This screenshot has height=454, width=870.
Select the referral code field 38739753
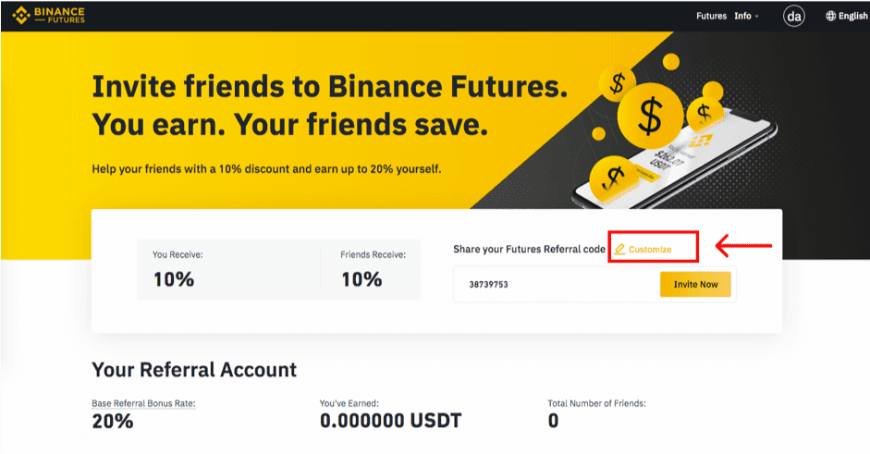click(x=557, y=284)
